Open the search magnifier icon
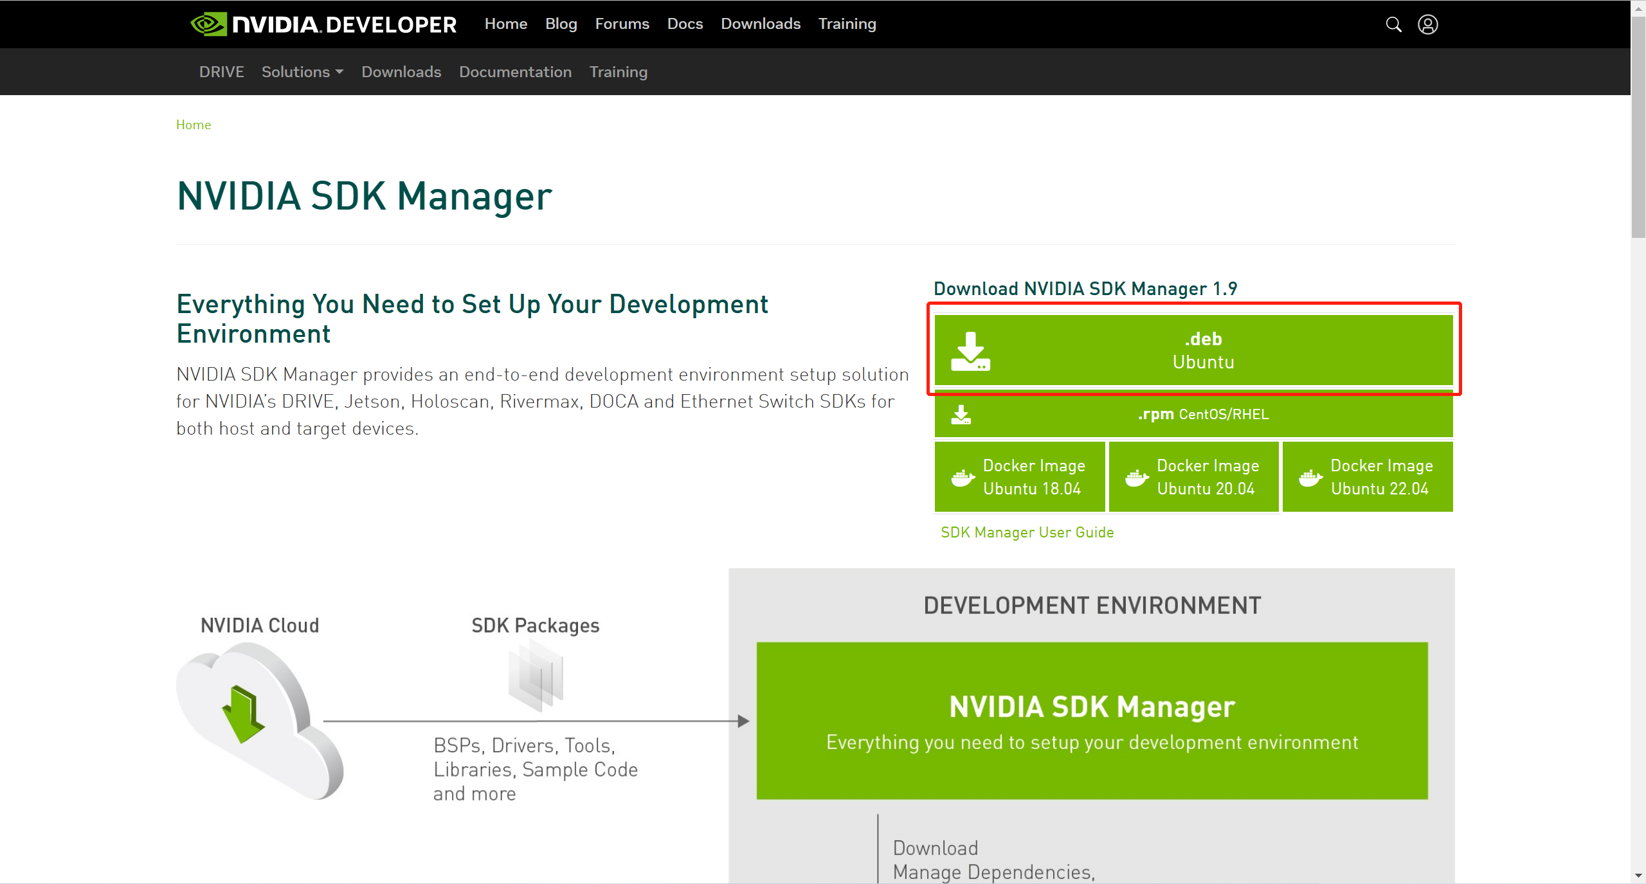This screenshot has height=884, width=1646. tap(1393, 24)
